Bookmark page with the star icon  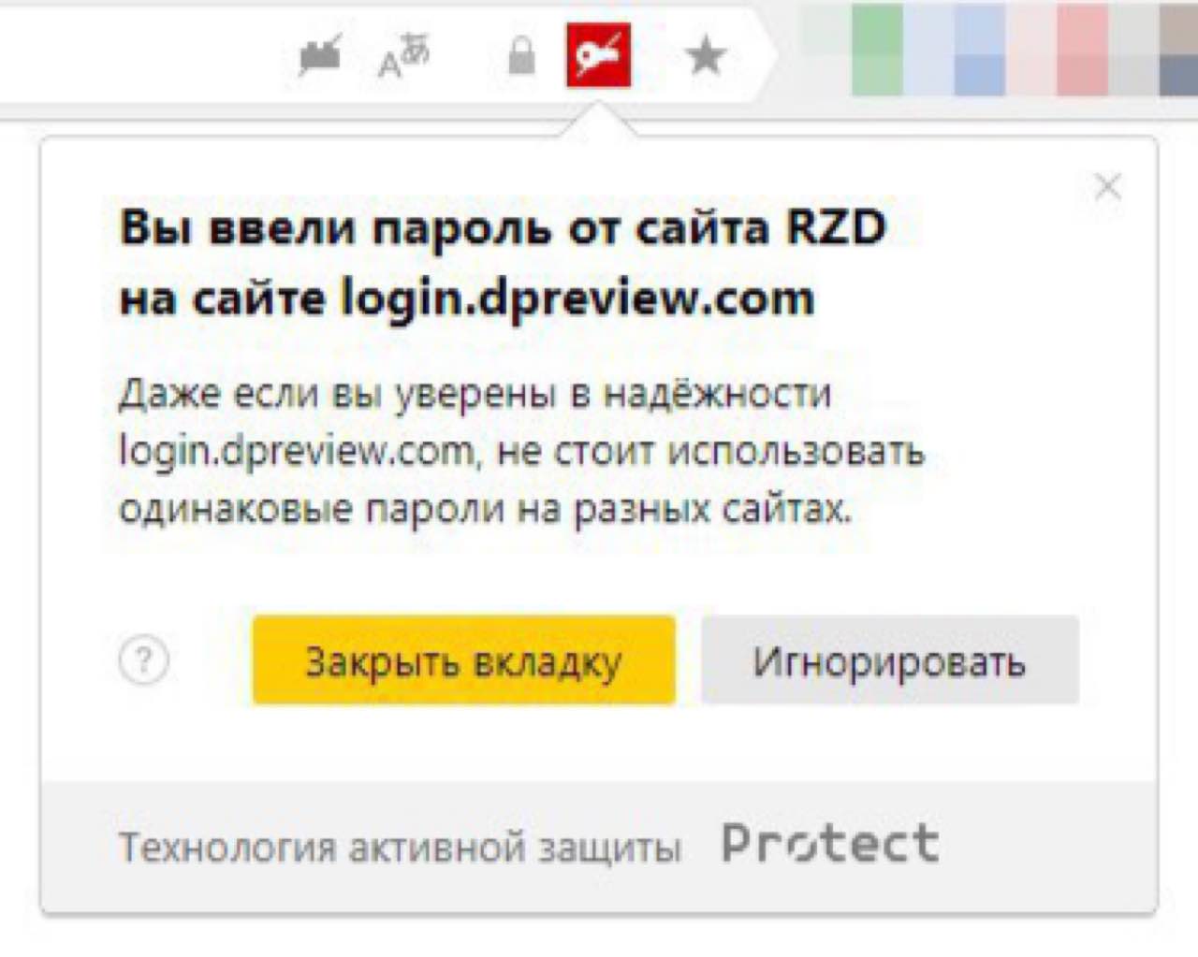point(706,56)
